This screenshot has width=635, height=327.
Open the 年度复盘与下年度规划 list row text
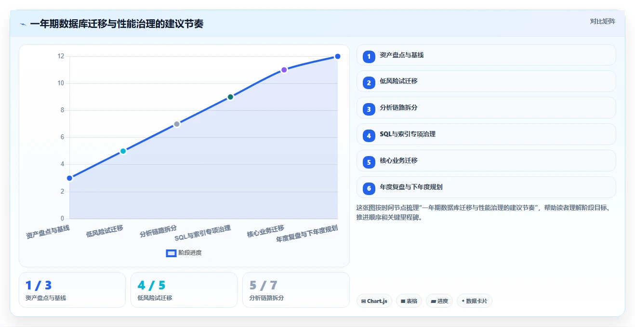click(x=411, y=187)
